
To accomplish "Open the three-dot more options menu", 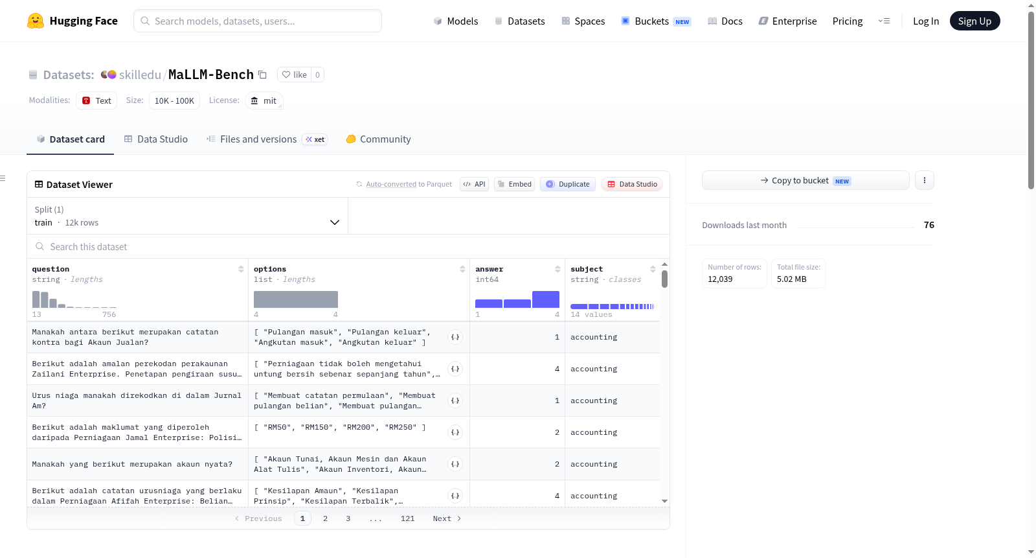I will click(x=925, y=180).
